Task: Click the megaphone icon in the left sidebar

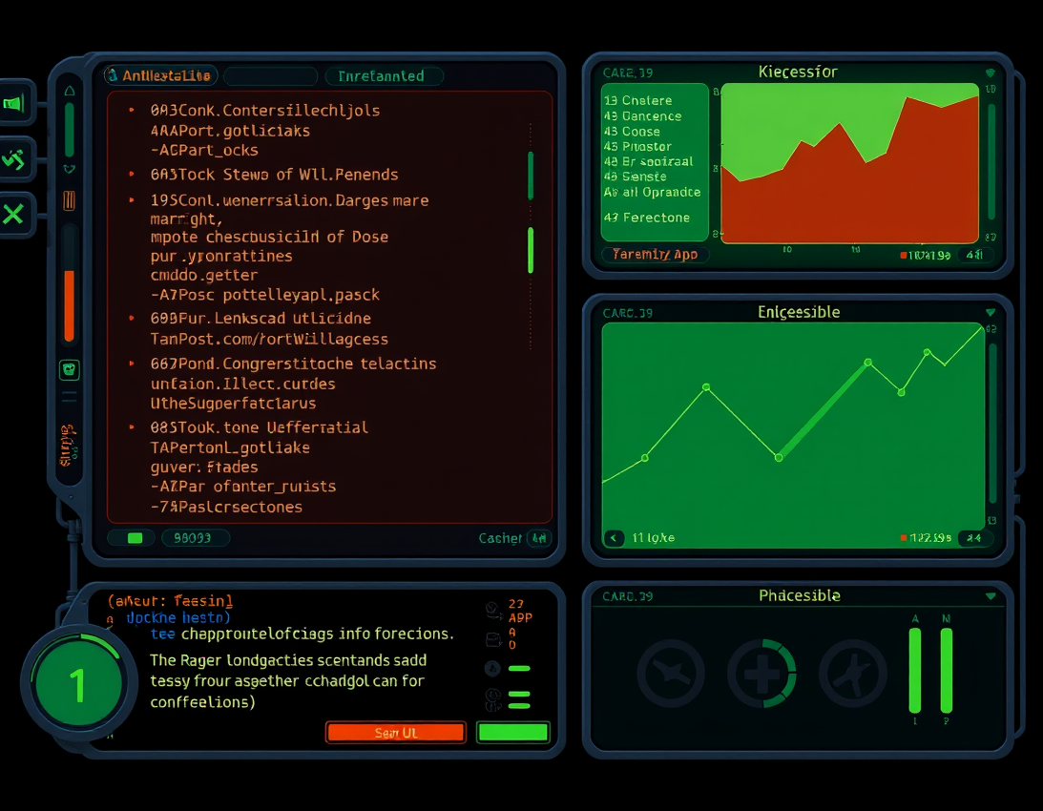Action: tap(14, 103)
